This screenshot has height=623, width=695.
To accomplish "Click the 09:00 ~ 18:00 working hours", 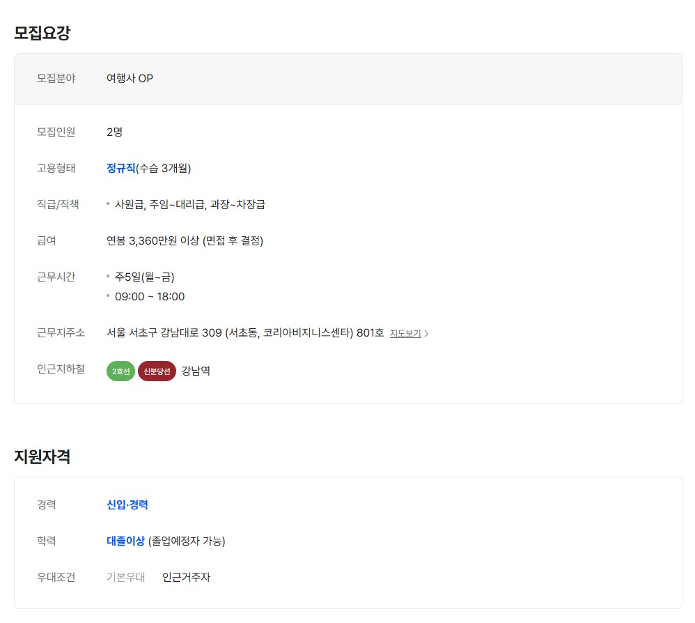I will tap(150, 296).
